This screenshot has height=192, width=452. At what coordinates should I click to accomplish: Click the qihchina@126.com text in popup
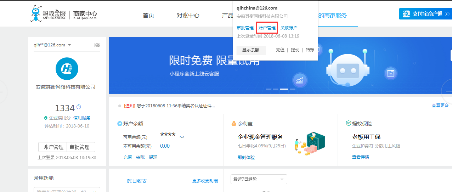[x=257, y=8]
